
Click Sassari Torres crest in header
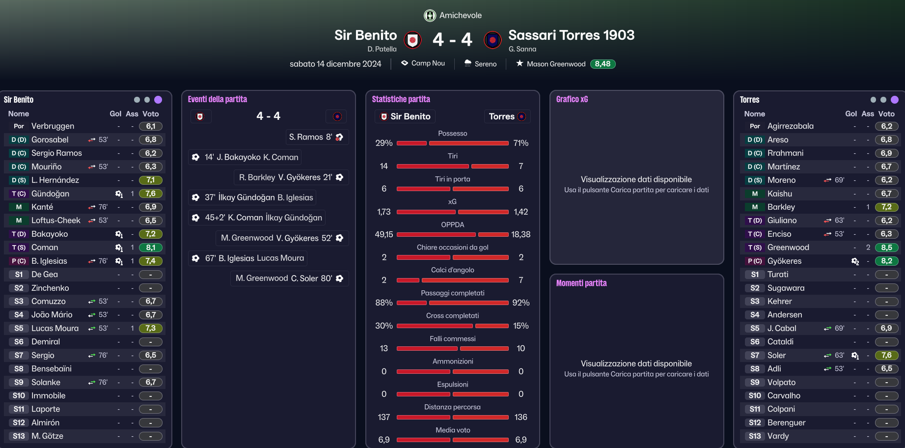click(x=493, y=40)
